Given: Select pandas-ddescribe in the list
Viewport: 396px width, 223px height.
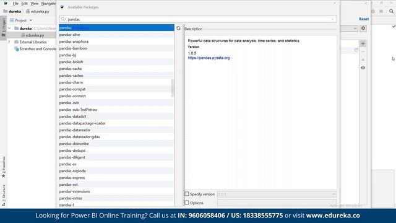Looking at the screenshot, I should coord(116,144).
